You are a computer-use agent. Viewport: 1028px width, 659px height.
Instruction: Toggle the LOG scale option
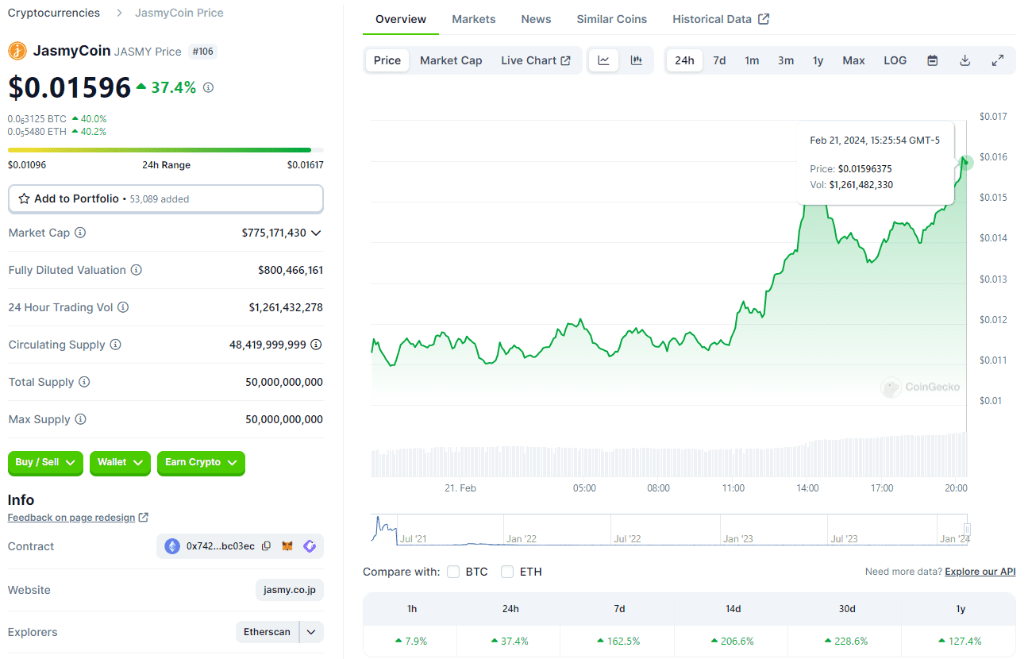pos(895,60)
